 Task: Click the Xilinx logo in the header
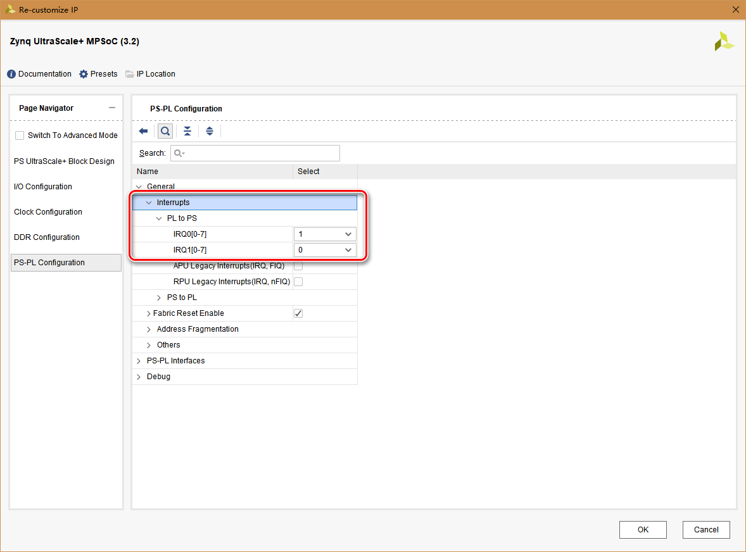click(724, 41)
